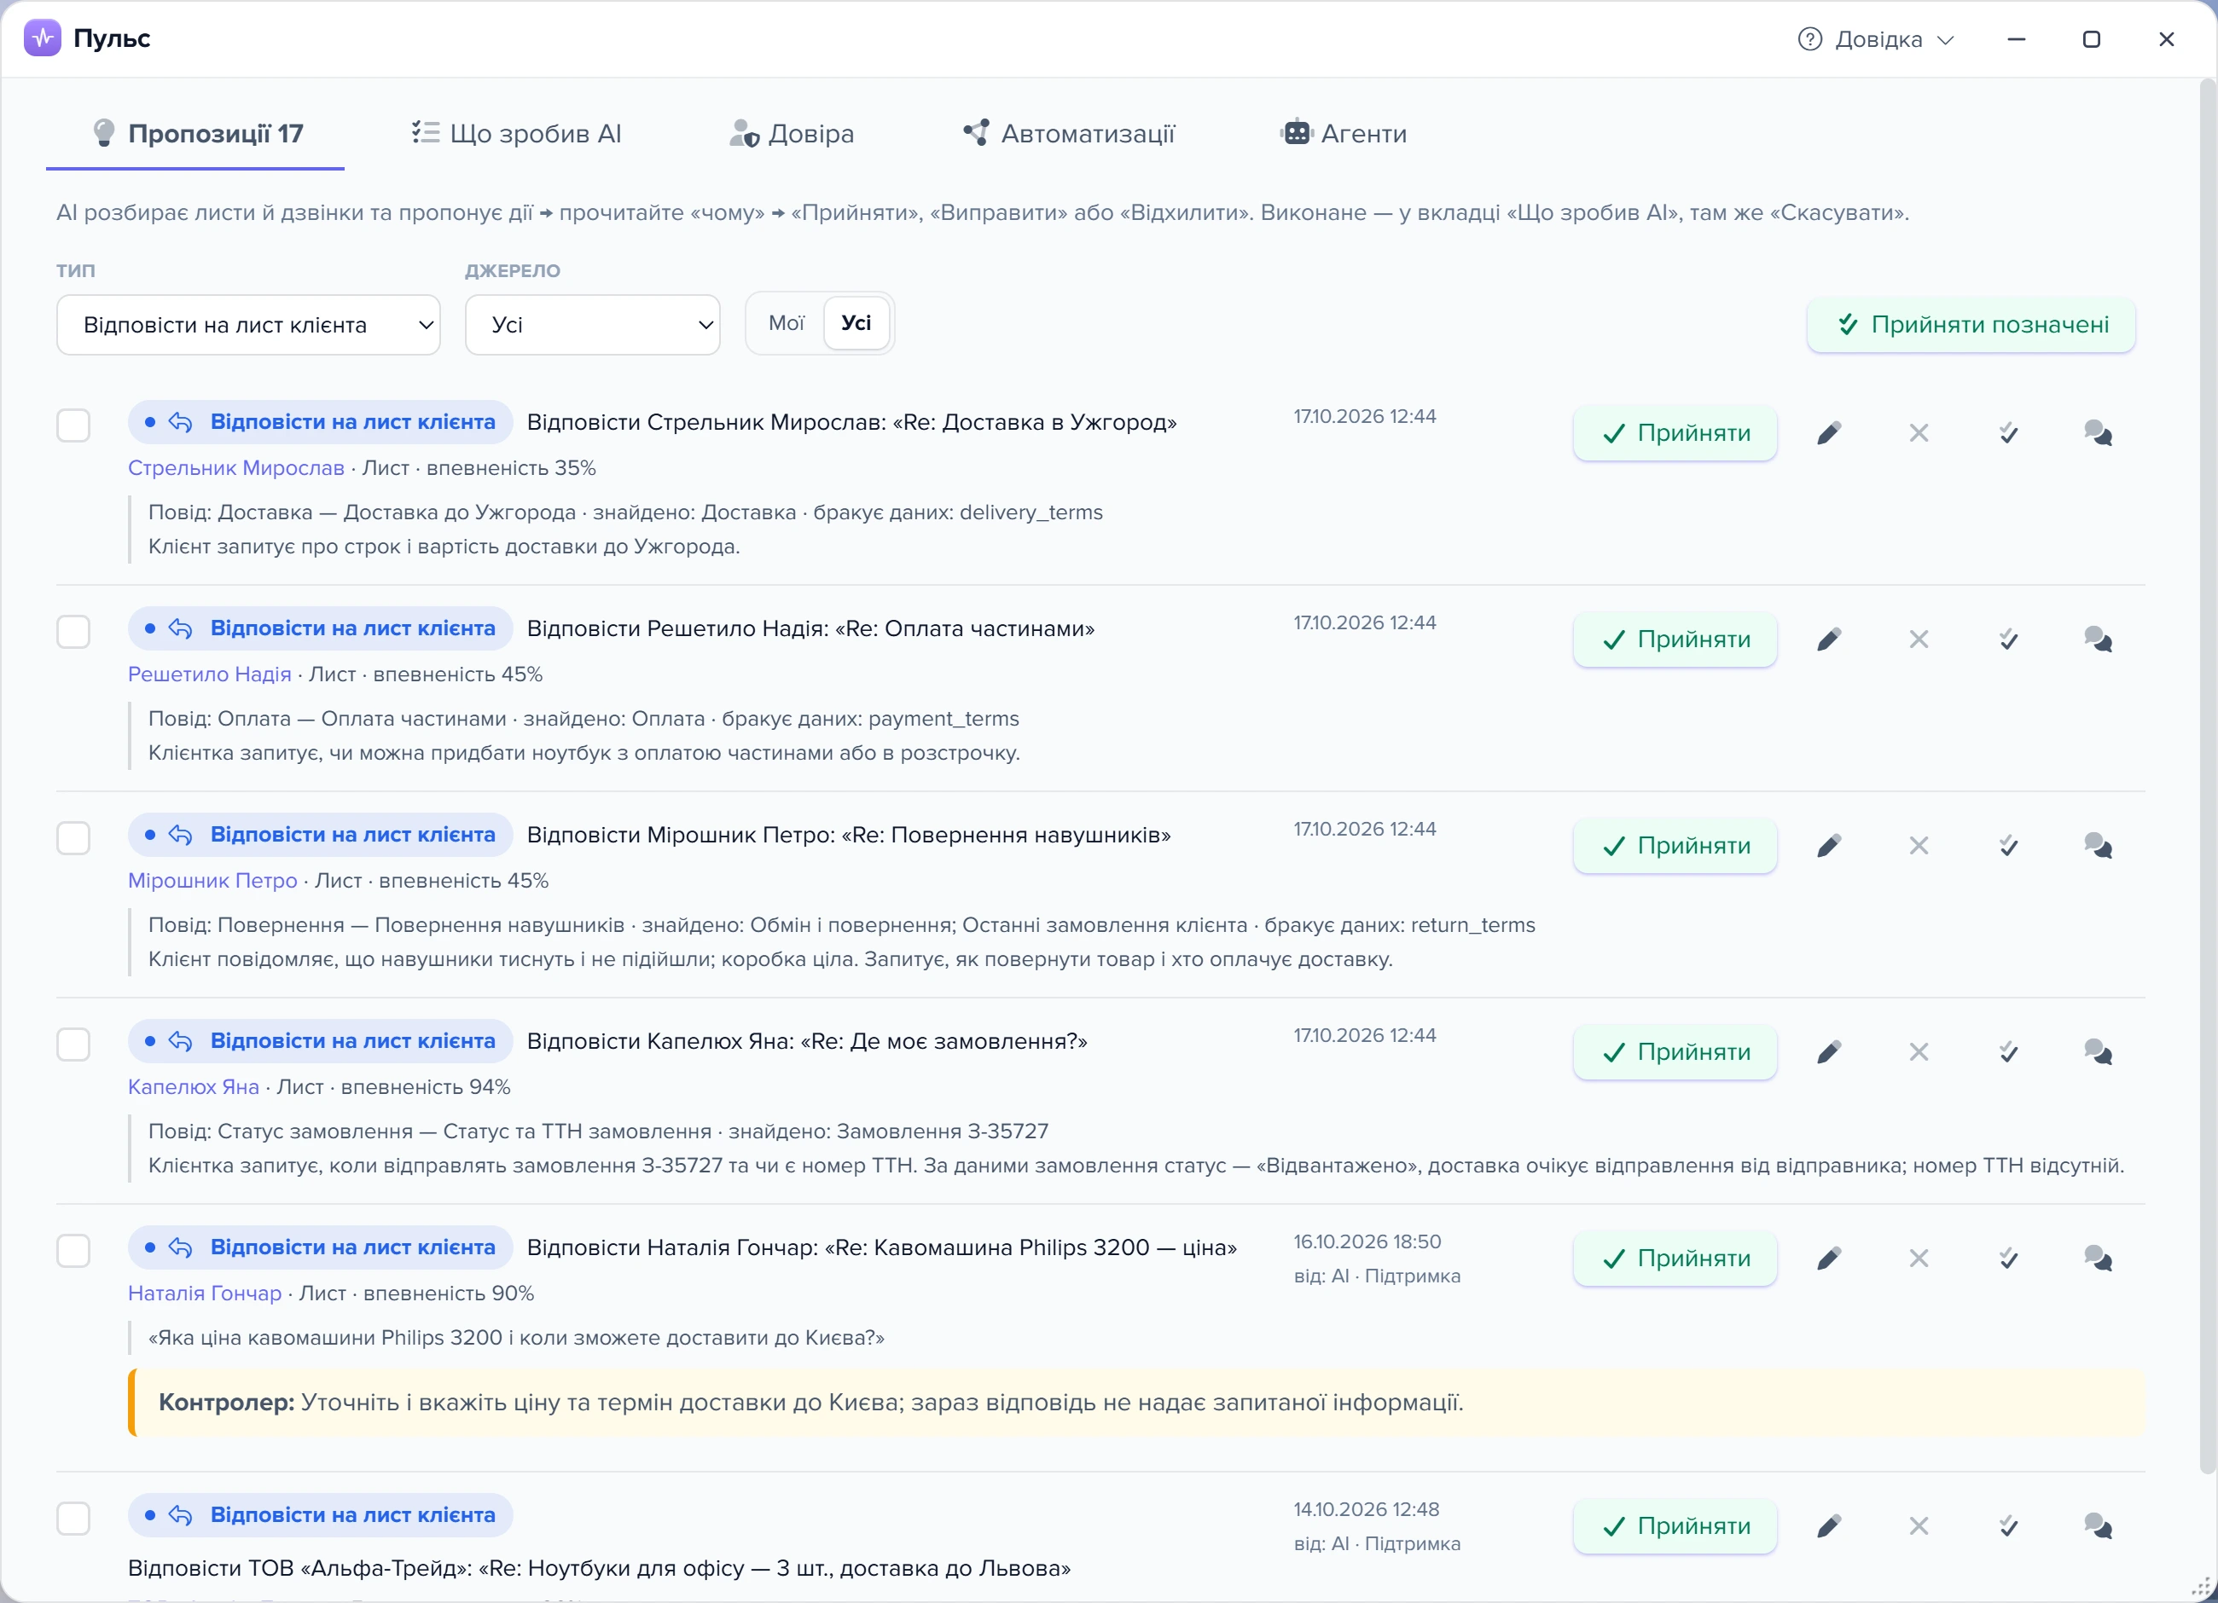2218x1603 pixels.
Task: Open the Решетило Надія client link
Action: click(x=209, y=674)
